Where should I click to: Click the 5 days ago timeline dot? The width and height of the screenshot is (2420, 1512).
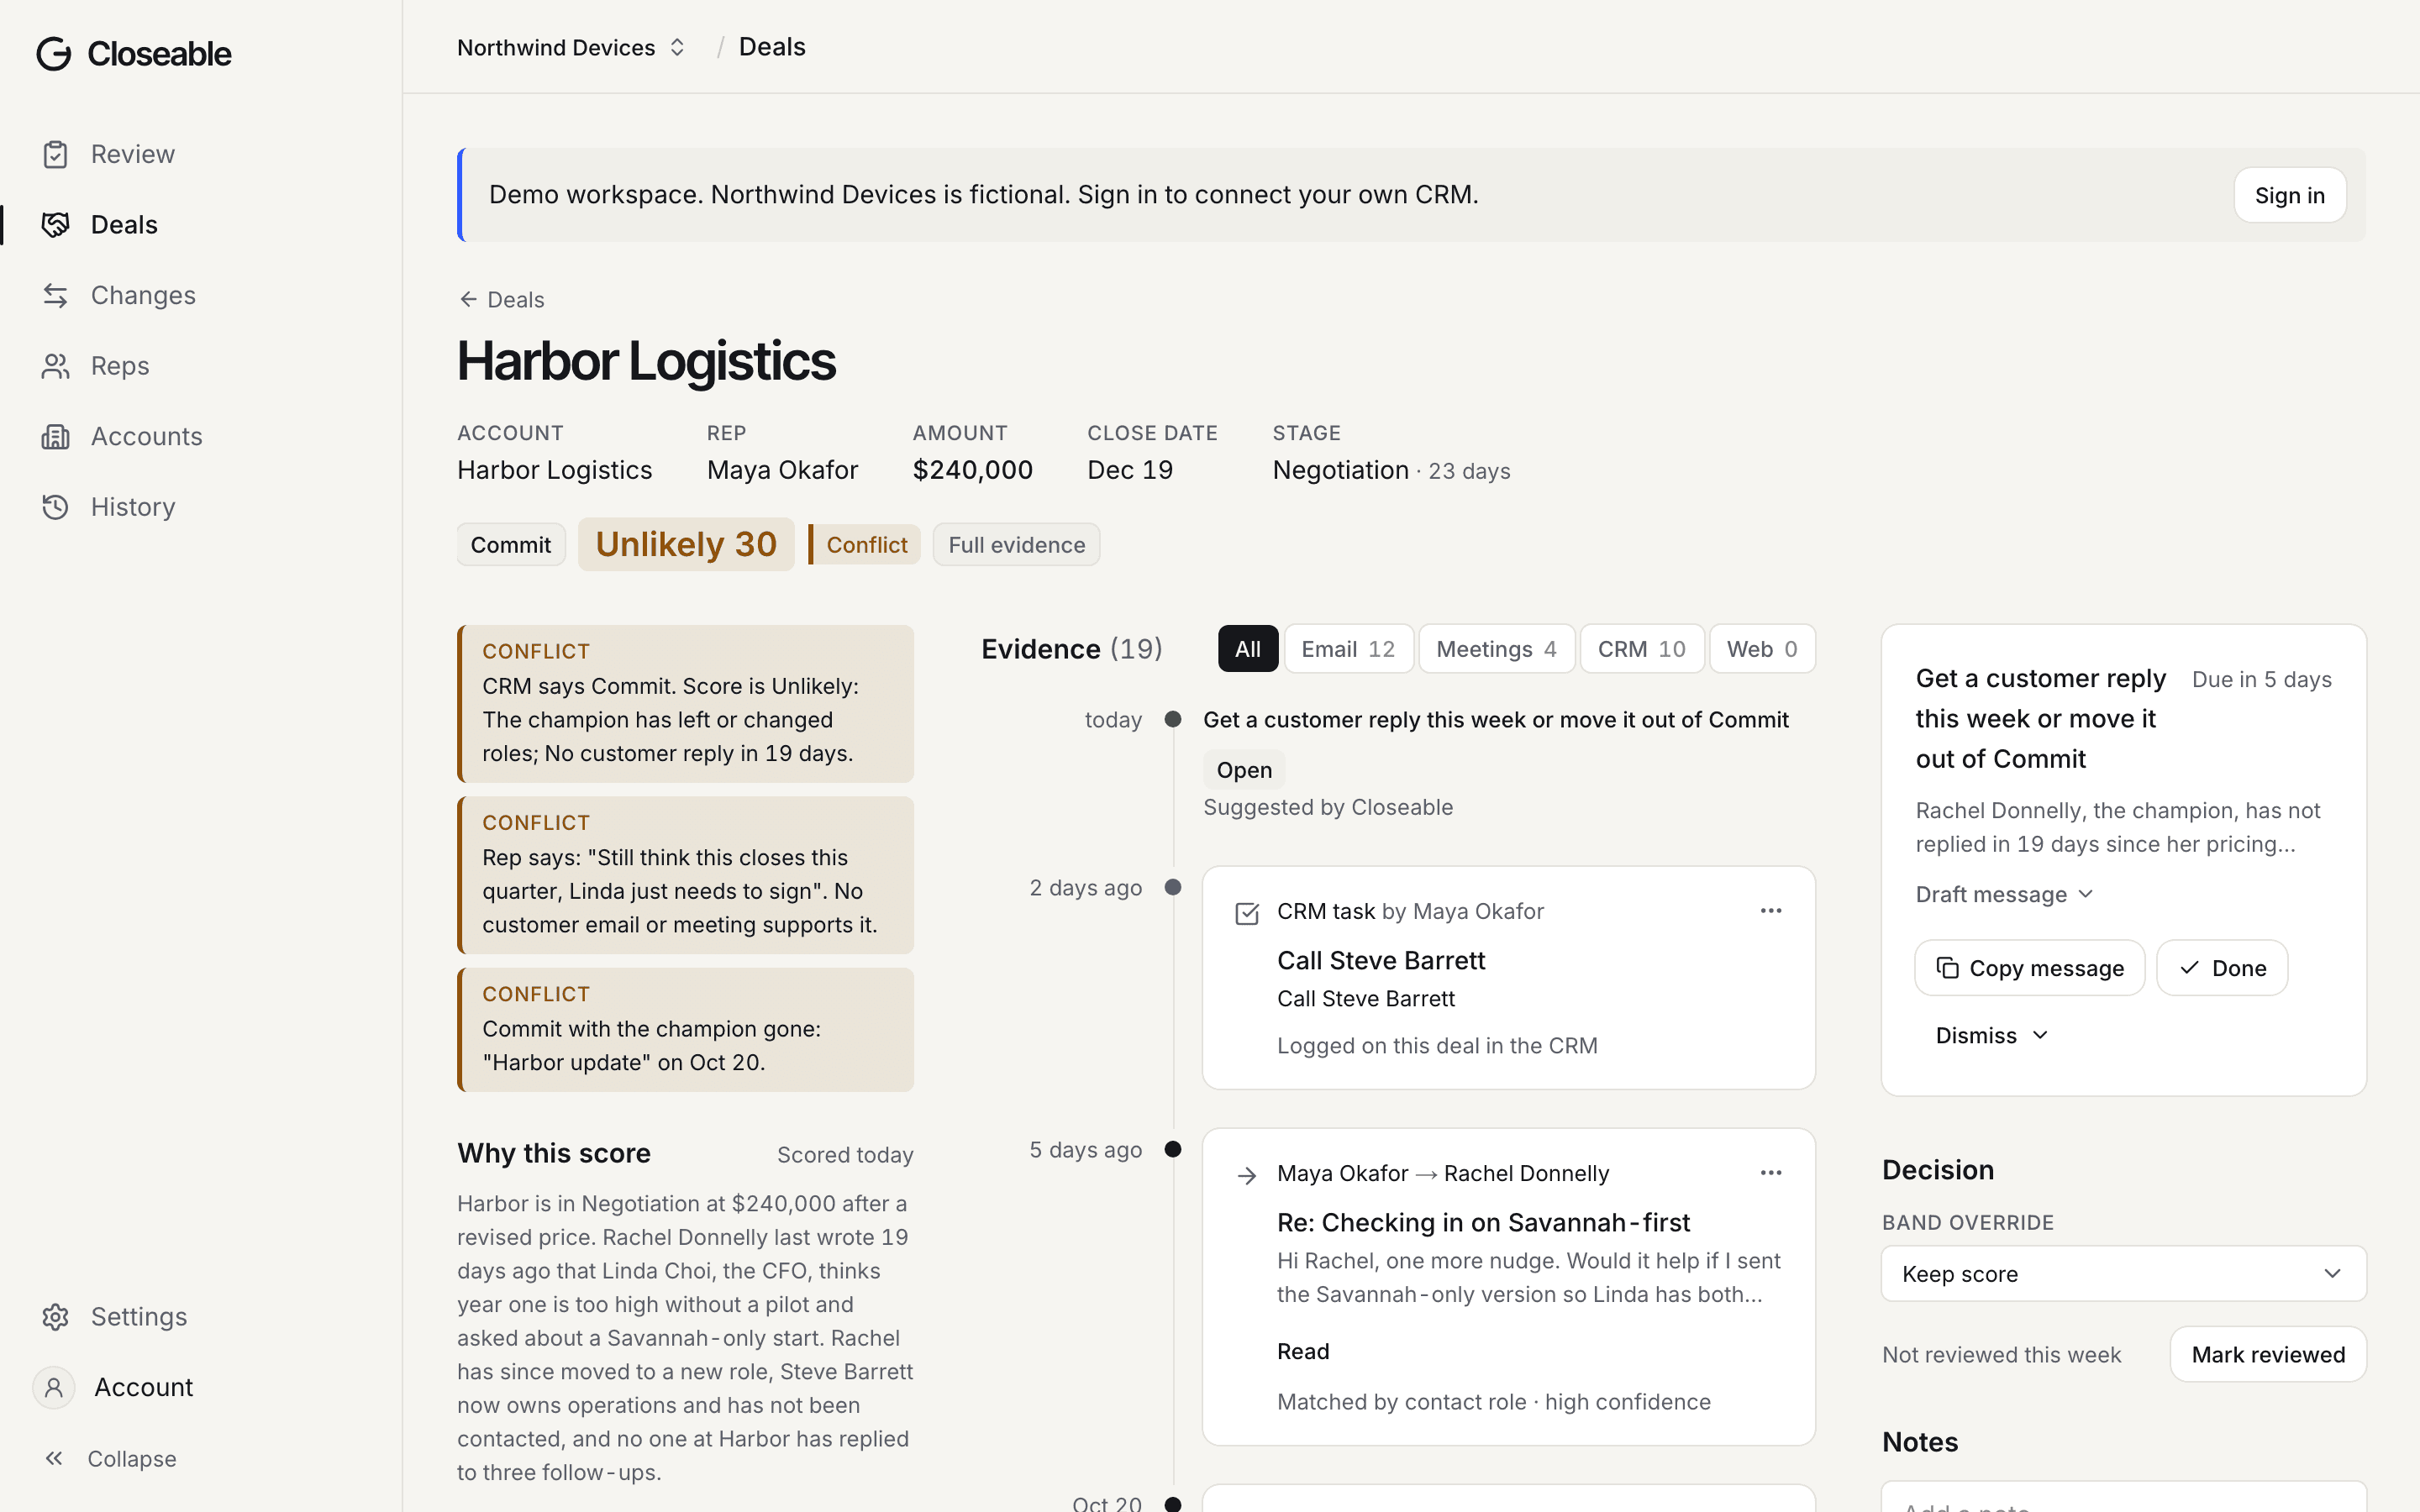pos(1173,1150)
